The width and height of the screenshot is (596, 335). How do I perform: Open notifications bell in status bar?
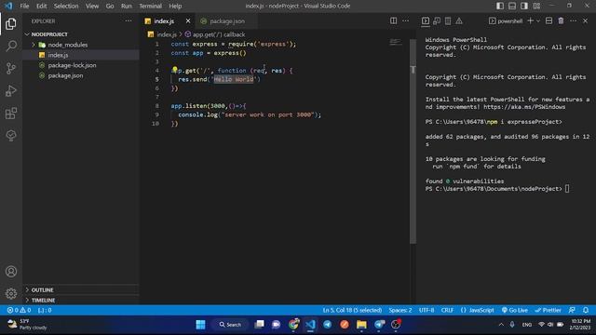[586, 310]
